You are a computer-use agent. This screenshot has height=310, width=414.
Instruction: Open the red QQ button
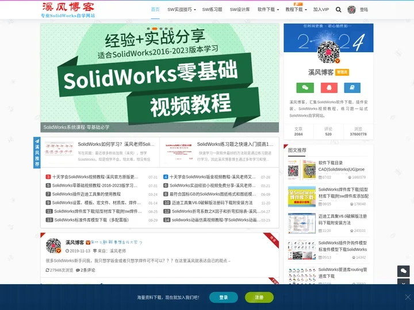[329, 88]
